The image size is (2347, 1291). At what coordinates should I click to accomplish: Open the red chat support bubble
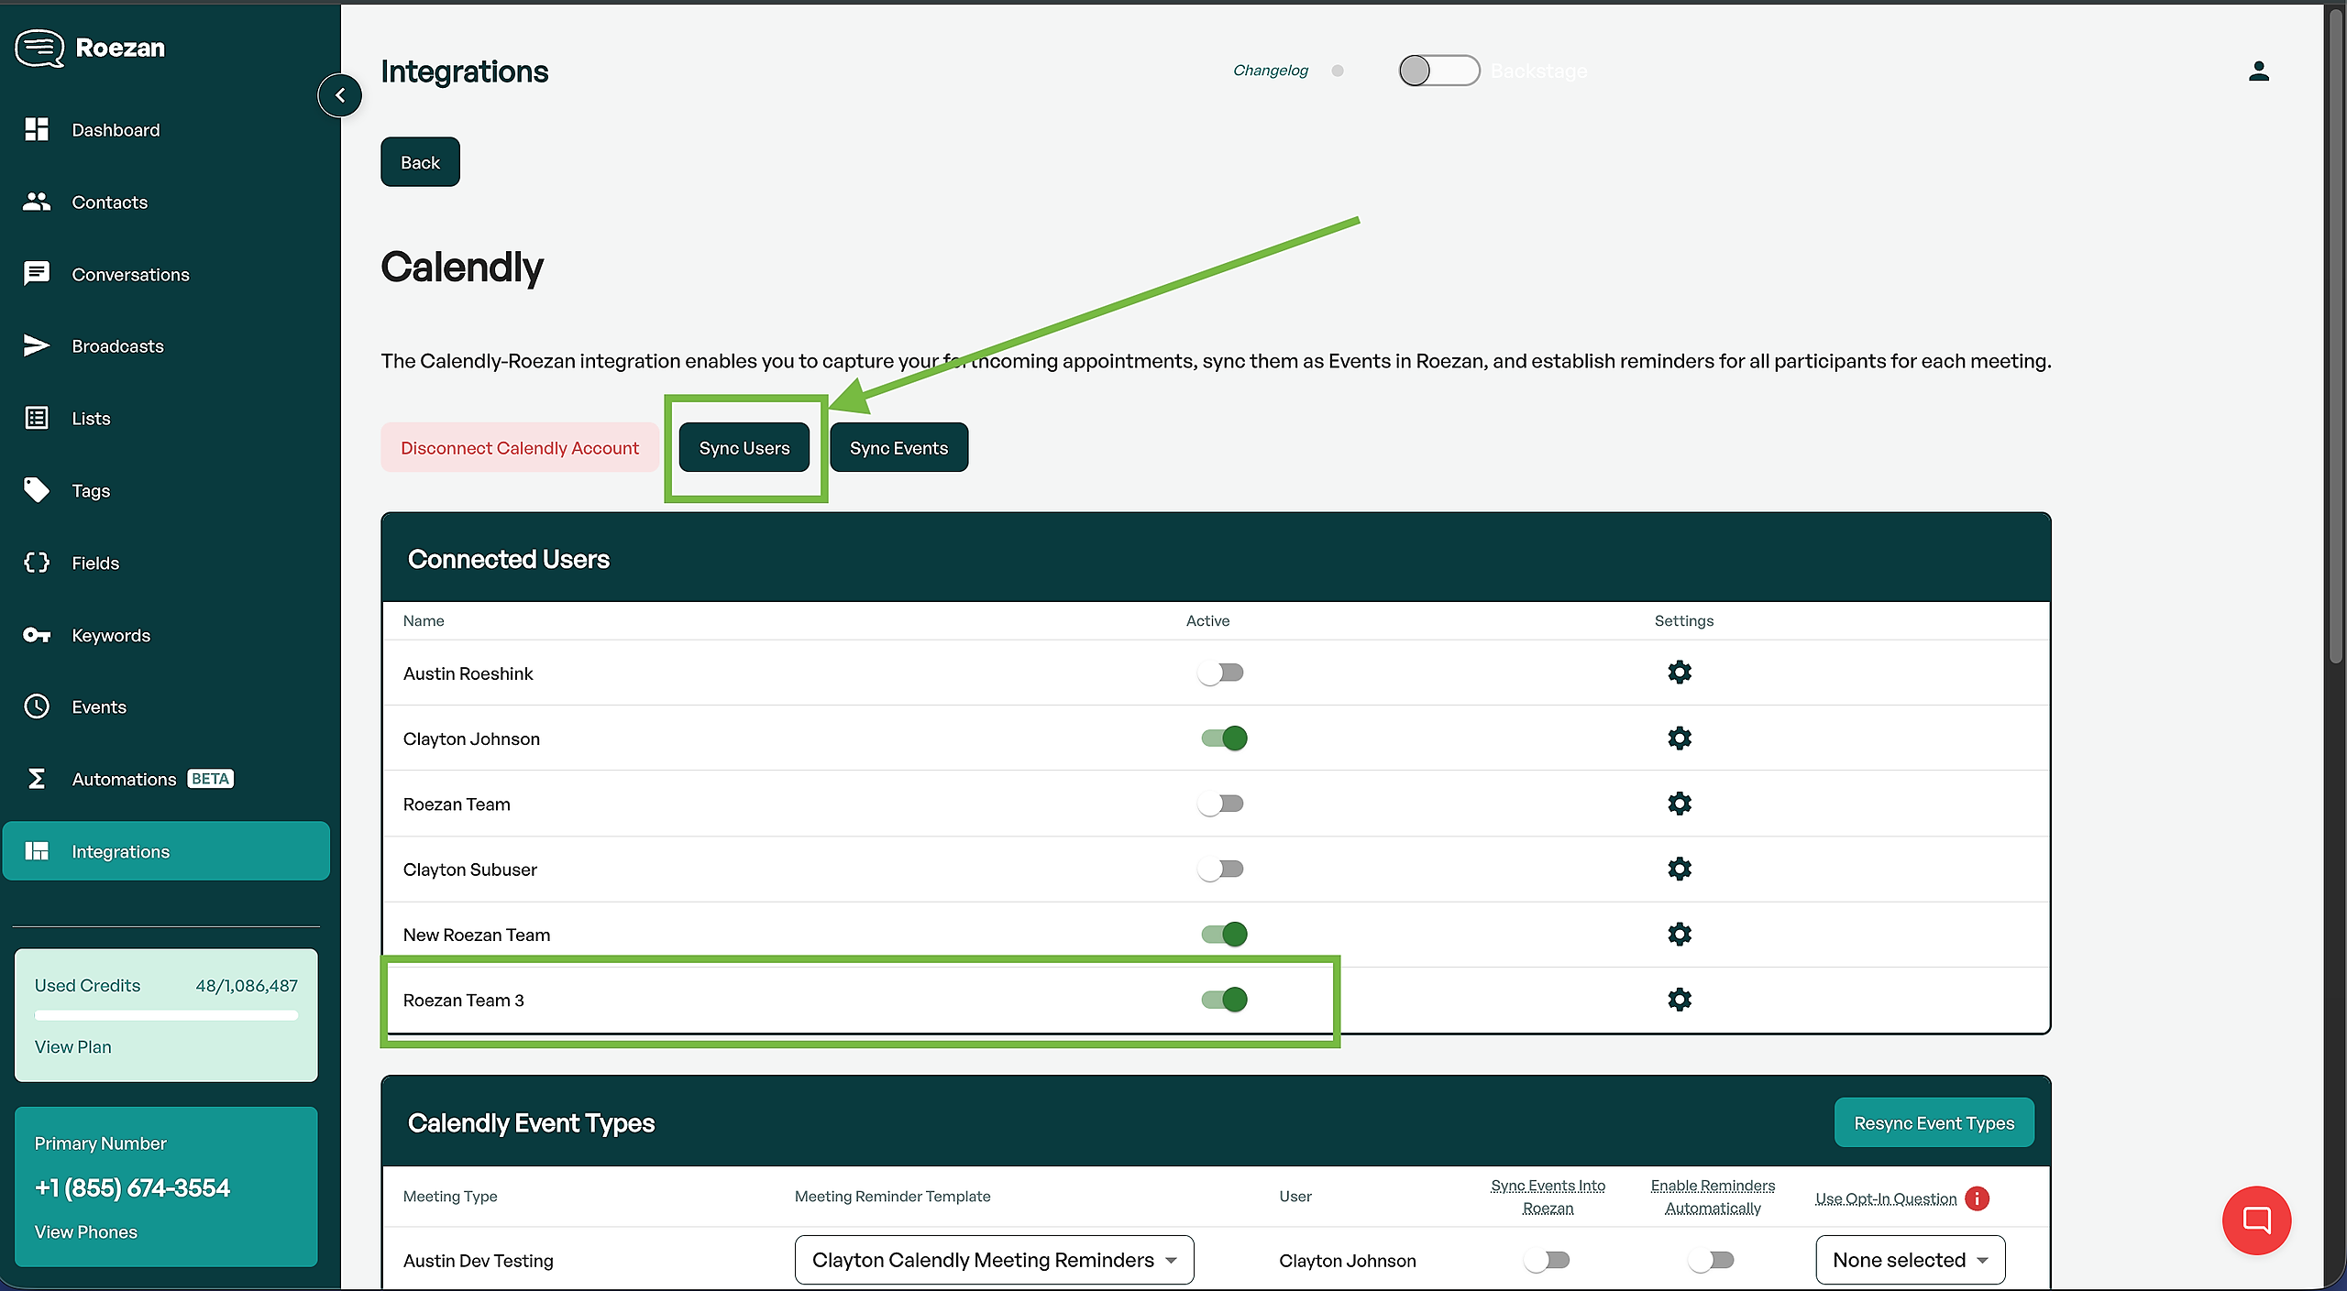[x=2256, y=1220]
